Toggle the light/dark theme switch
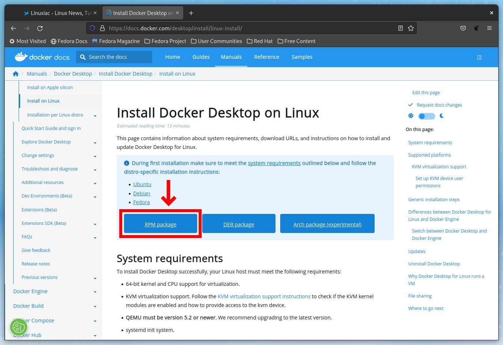The width and height of the screenshot is (503, 345). pos(427,116)
